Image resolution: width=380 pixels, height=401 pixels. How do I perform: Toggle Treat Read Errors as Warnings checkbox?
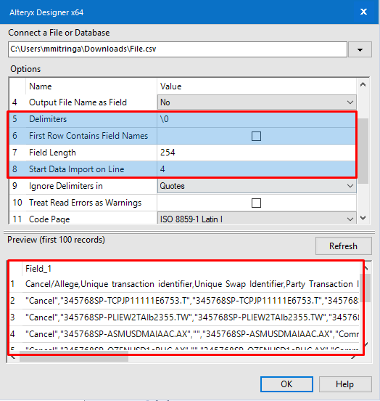click(256, 203)
